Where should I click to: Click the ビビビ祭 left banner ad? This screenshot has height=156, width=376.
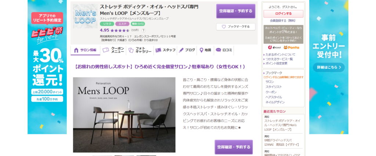click(47, 67)
